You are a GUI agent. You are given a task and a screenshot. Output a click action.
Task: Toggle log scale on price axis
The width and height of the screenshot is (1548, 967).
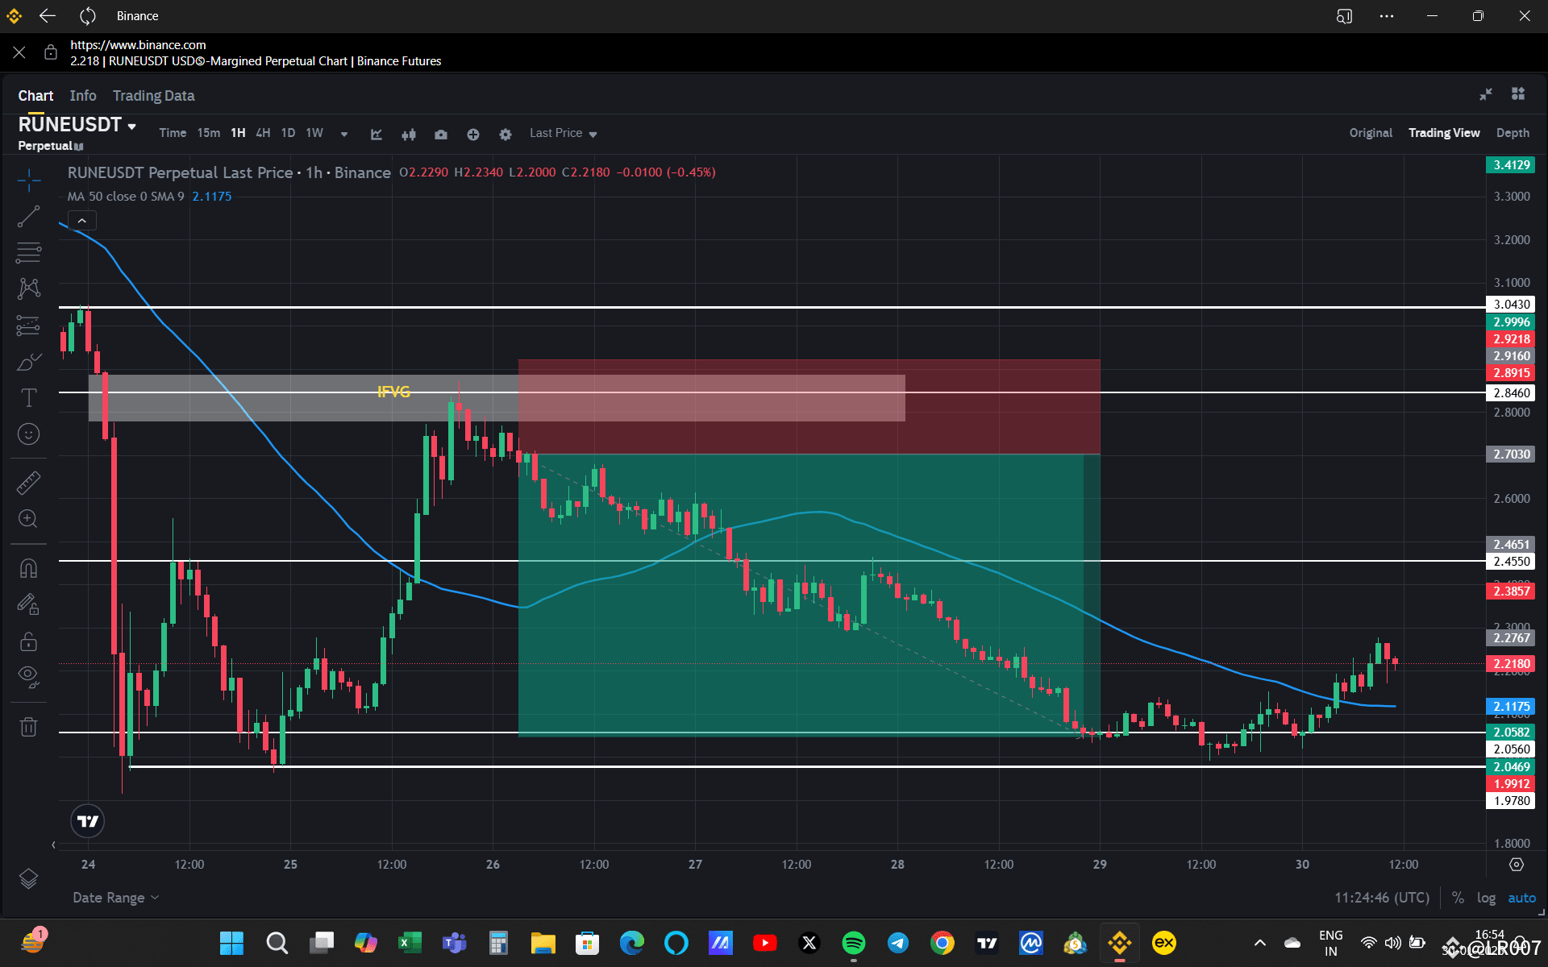pyautogui.click(x=1486, y=898)
